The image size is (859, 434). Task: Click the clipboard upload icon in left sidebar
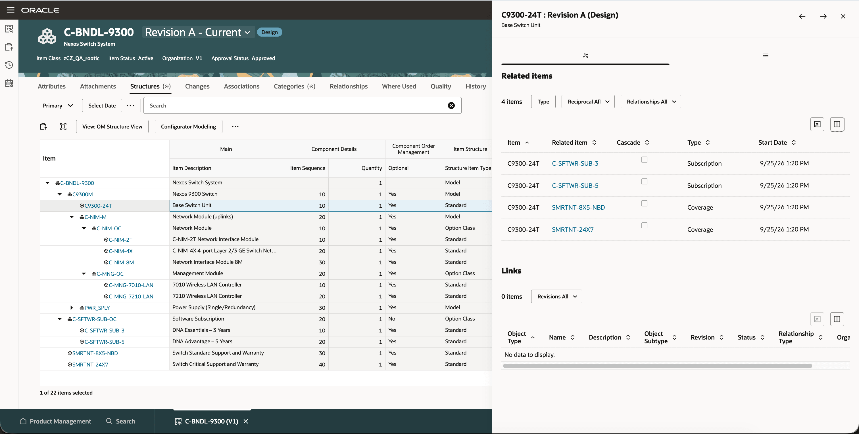pyautogui.click(x=9, y=47)
